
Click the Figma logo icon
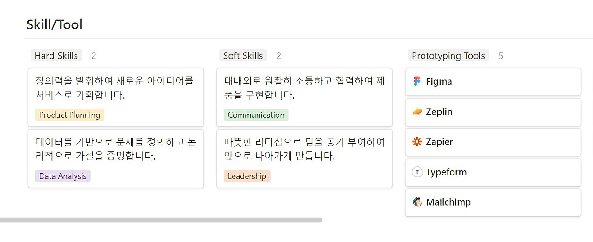click(x=417, y=81)
